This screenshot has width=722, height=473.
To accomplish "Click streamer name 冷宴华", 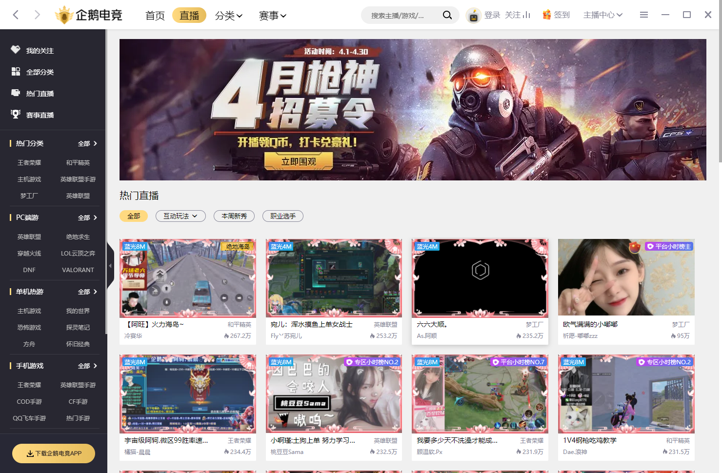I will tap(133, 336).
